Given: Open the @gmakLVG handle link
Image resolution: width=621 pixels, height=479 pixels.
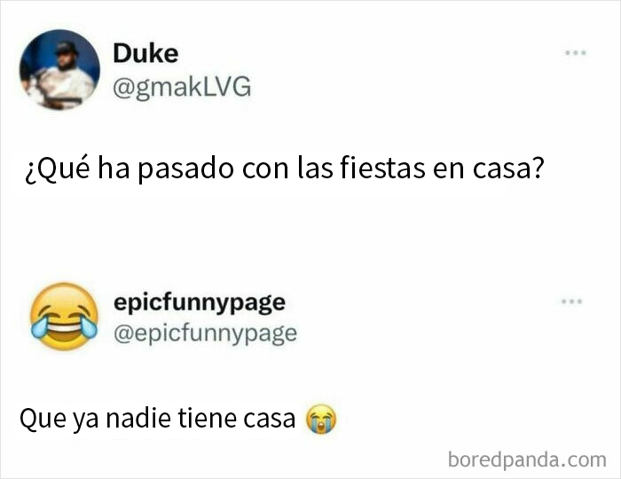Looking at the screenshot, I should click(x=182, y=87).
